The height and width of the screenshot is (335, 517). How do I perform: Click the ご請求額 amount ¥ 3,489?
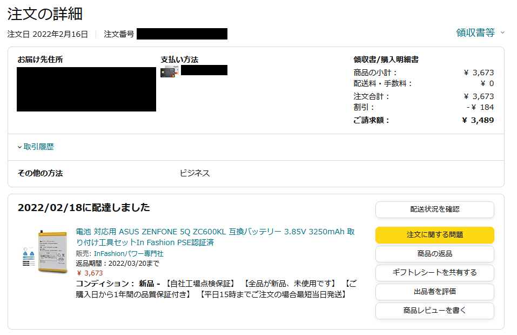pos(478,120)
